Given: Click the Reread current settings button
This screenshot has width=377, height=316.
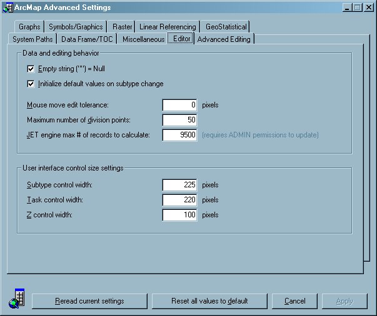Looking at the screenshot, I should [x=89, y=301].
